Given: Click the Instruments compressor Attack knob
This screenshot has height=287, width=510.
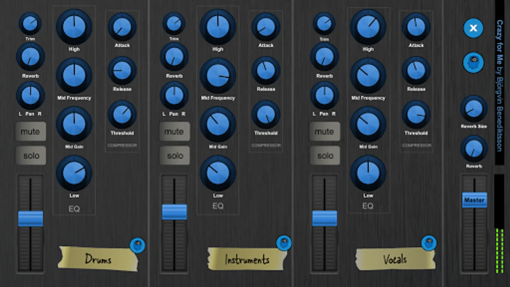Looking at the screenshot, I should point(266,27).
